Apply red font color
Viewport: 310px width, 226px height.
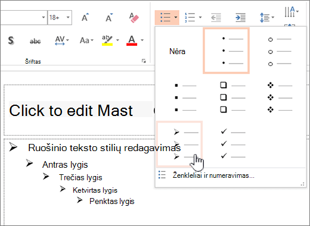coord(132,40)
